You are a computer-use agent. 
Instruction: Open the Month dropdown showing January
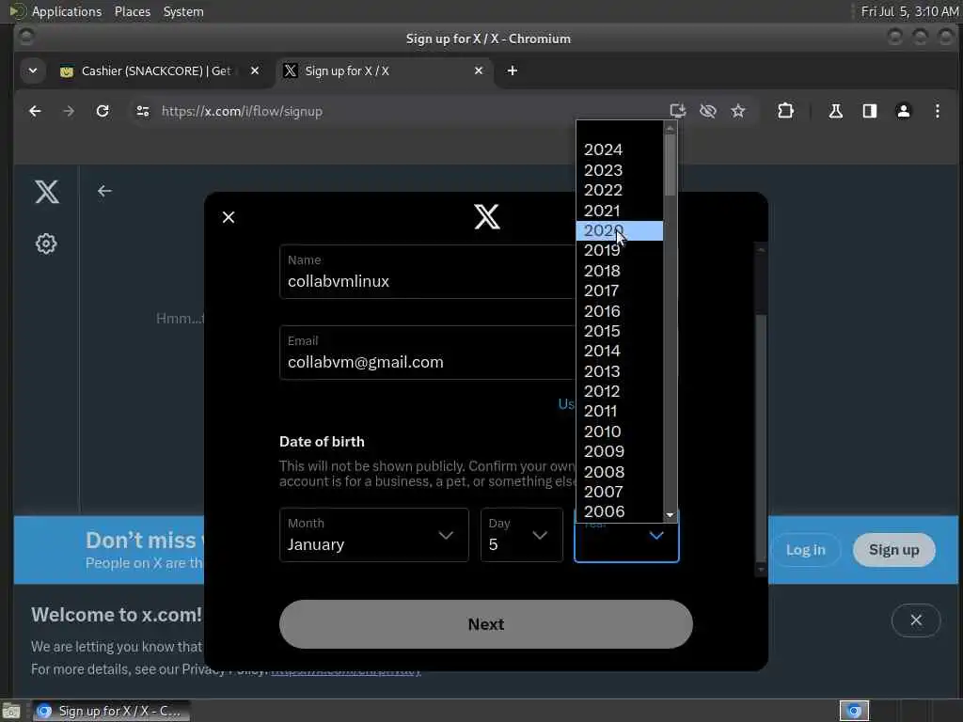(x=374, y=535)
